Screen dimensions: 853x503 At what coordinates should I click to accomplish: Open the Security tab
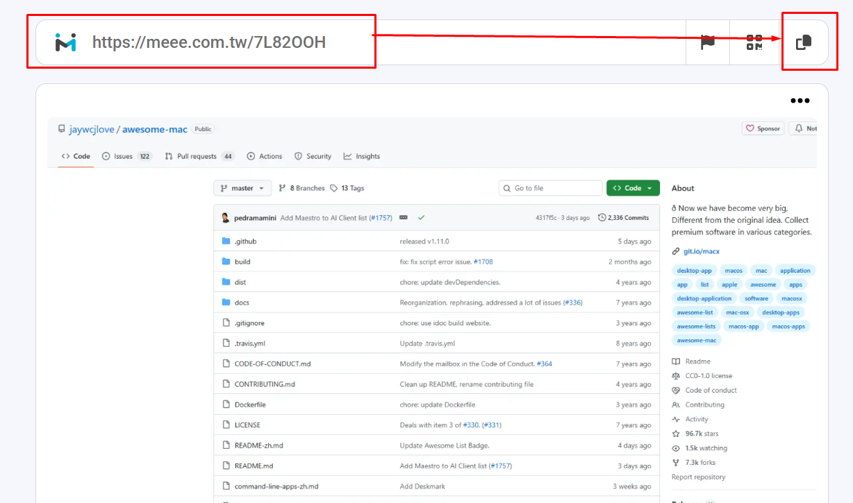[313, 156]
